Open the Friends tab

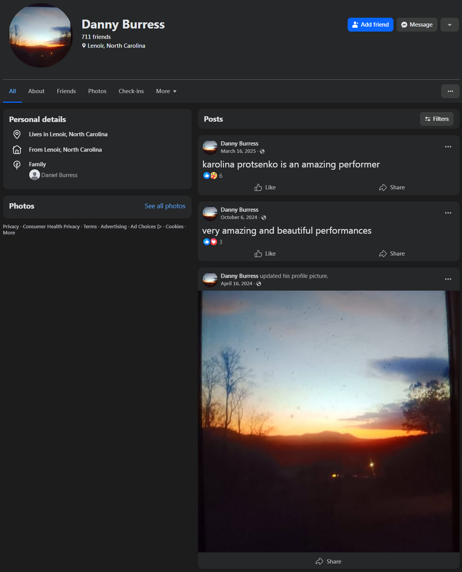[66, 91]
